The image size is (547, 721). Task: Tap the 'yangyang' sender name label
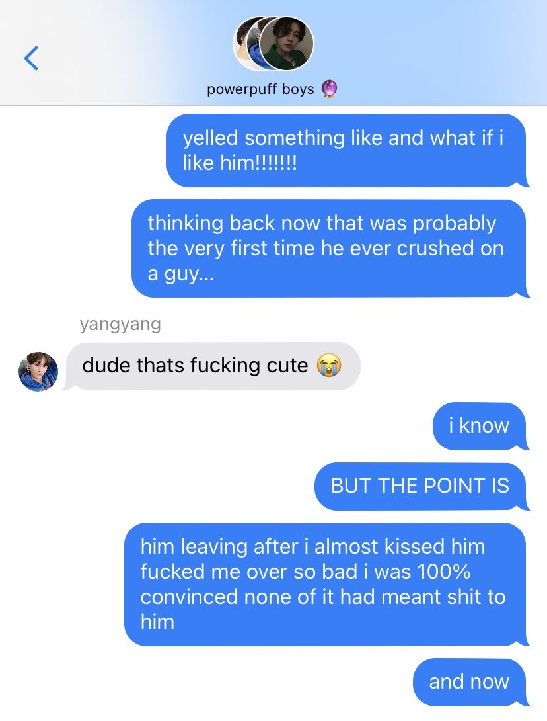coord(120,323)
